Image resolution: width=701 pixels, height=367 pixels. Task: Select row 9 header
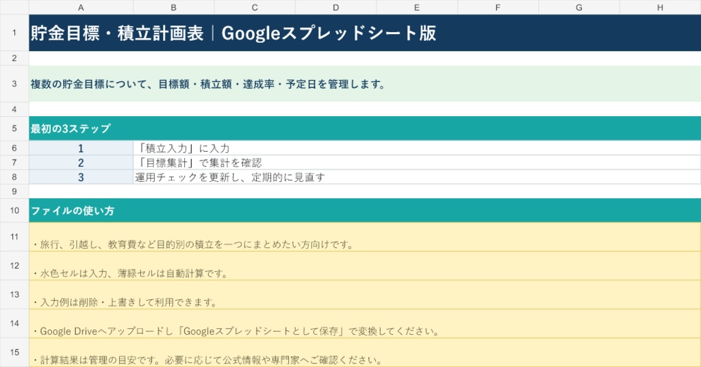14,191
